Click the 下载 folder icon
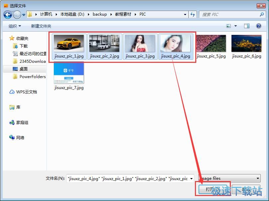This screenshot has height=201, width=269. (15, 46)
